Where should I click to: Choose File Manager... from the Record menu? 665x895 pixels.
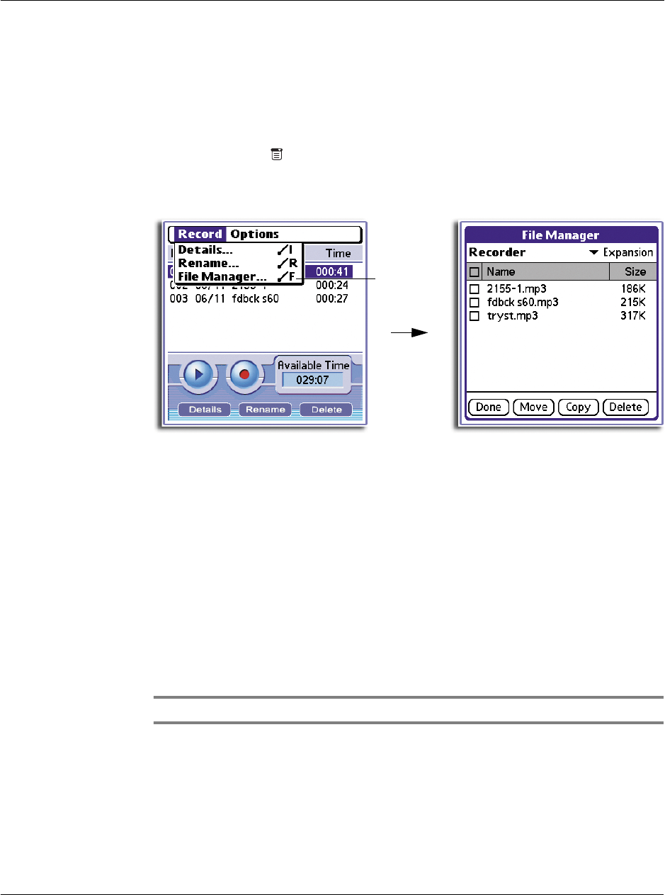tap(239, 277)
